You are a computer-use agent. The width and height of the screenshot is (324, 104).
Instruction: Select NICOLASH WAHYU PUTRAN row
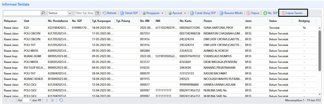159,79
